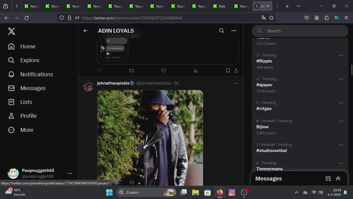
Task: Bookmark the tweet
Action: point(228,71)
